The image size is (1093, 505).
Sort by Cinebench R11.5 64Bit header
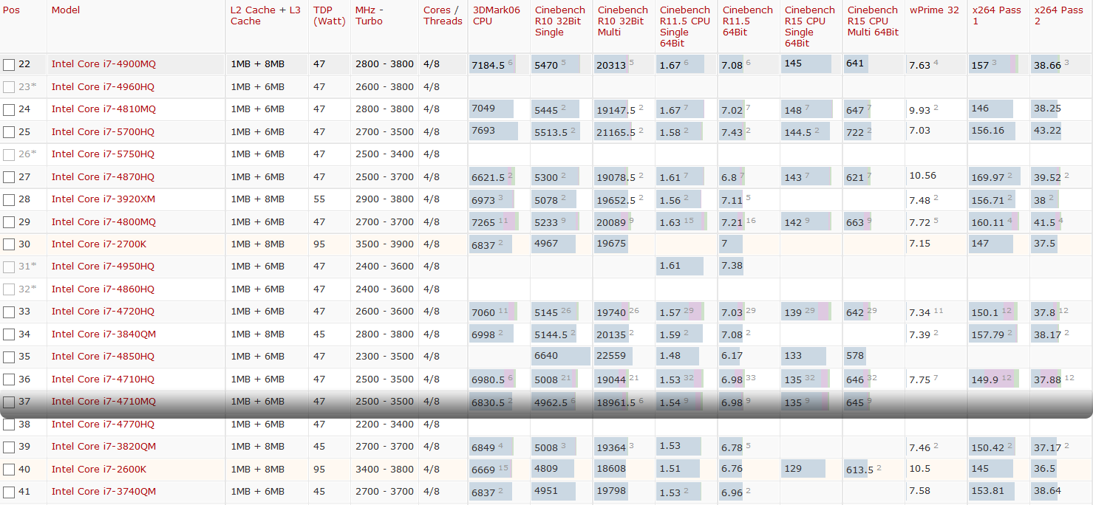pos(747,21)
